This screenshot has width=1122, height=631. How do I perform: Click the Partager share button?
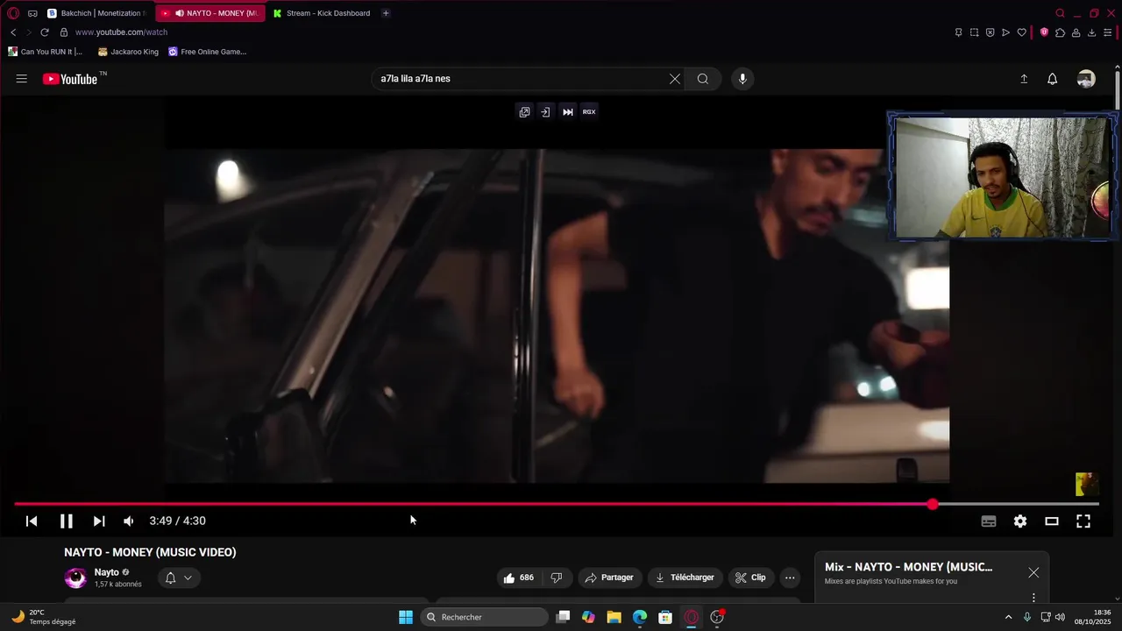point(609,578)
